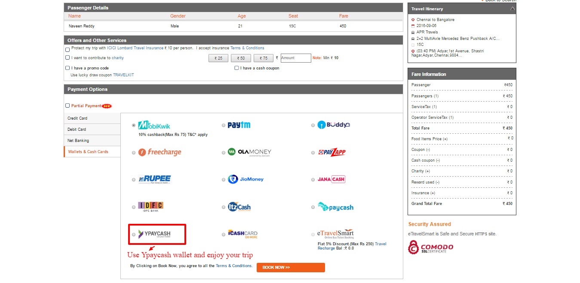Select the mRupee radio button
Image resolution: width=580 pixels, height=283 pixels.
click(x=134, y=180)
